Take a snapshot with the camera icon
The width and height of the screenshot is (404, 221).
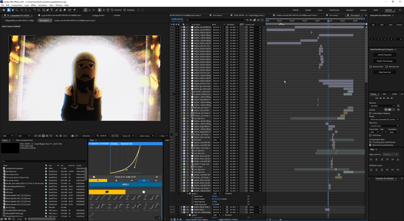72,136
